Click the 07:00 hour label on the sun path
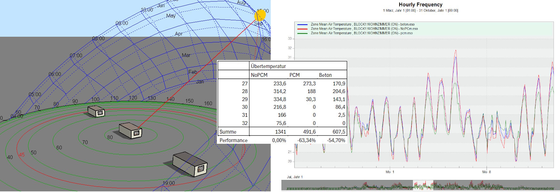 pyautogui.click(x=76, y=55)
